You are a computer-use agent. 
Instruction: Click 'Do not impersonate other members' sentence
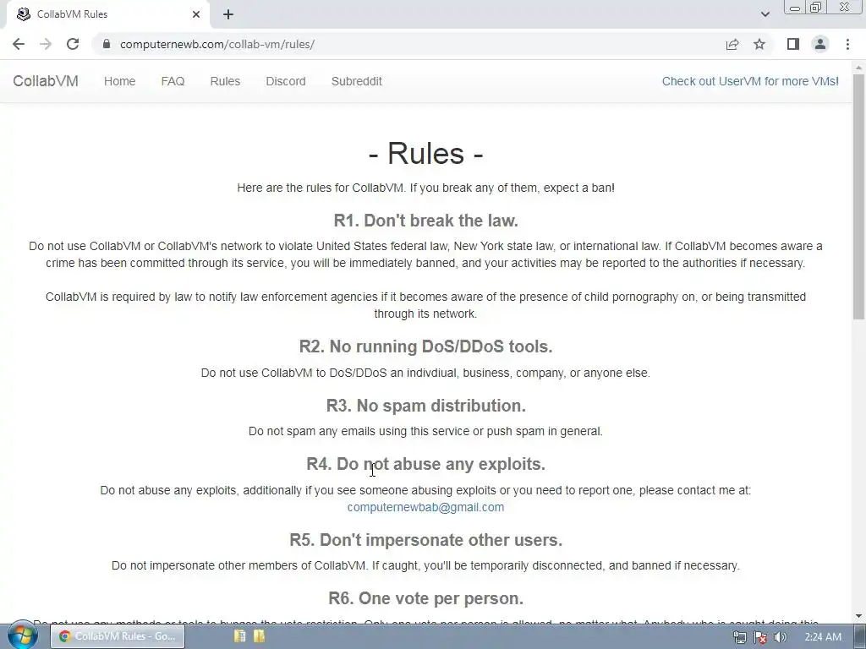[x=425, y=565]
